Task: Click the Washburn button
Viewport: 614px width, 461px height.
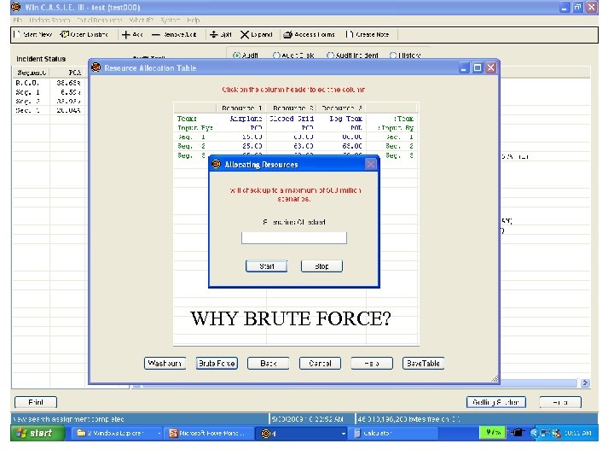Action: coord(165,364)
